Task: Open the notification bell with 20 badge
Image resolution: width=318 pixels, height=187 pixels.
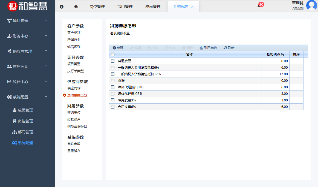Action: [259, 6]
